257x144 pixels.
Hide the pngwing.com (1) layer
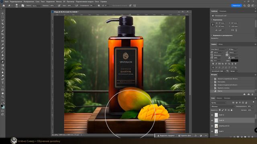(x=212, y=126)
